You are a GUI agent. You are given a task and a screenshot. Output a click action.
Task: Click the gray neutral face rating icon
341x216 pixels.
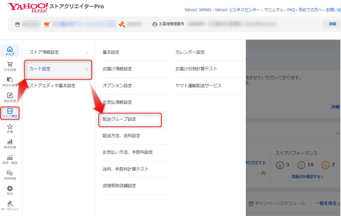pyautogui.click(x=301, y=165)
